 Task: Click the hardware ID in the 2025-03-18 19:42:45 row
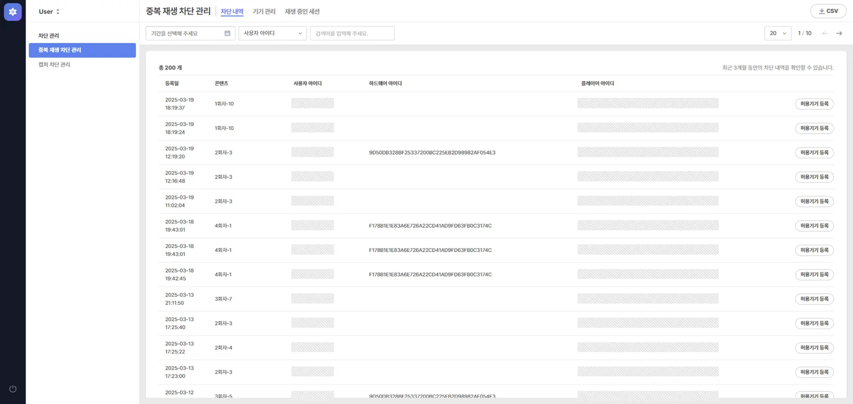click(x=430, y=275)
